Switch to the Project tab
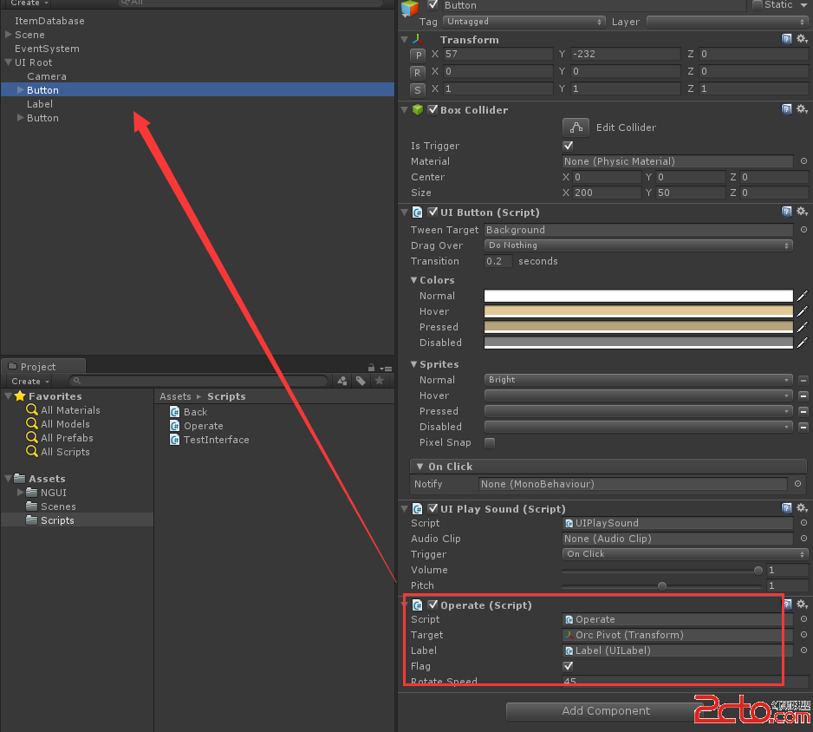The height and width of the screenshot is (732, 813). pyautogui.click(x=43, y=366)
